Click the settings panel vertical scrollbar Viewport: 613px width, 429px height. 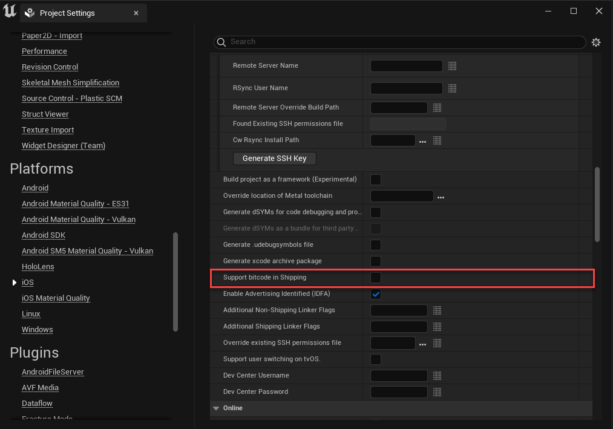point(597,205)
